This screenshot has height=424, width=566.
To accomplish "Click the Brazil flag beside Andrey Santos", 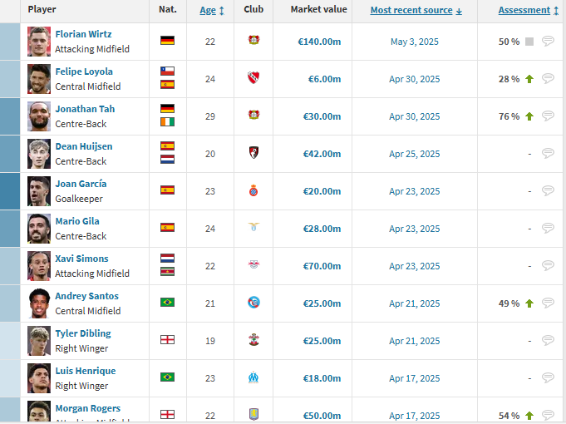I will [168, 303].
